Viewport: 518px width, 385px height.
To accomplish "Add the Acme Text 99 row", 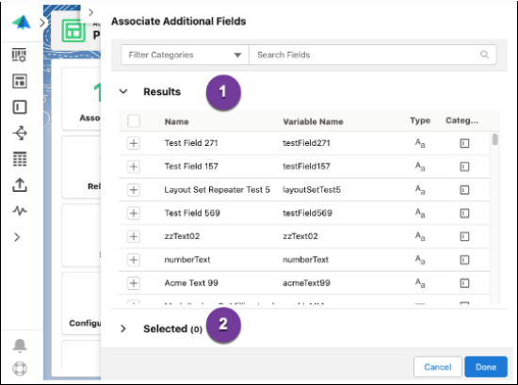I will point(134,283).
